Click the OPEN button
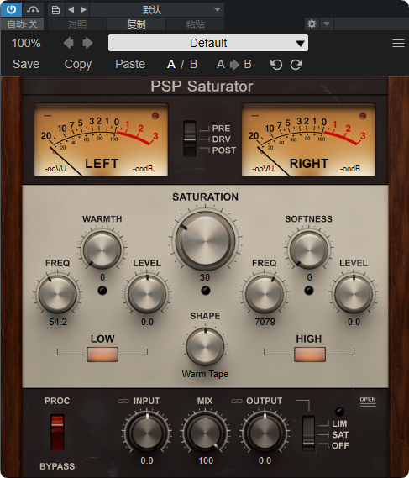This screenshot has width=409, height=478. click(368, 401)
